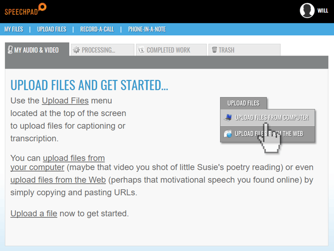This screenshot has width=334, height=251.
Task: Switch to the My Audio & Video tab
Action: 37,49
